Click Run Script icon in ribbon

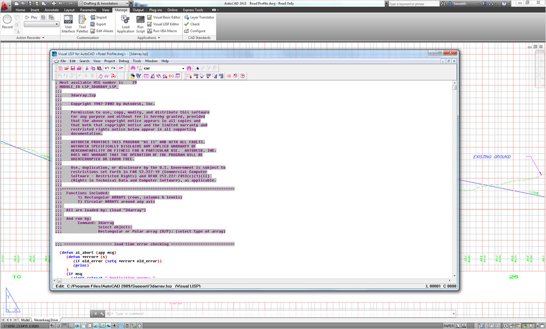[140, 24]
